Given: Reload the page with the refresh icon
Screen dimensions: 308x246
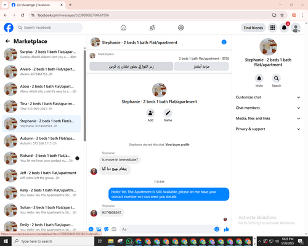Looking at the screenshot, I should 23,15.
